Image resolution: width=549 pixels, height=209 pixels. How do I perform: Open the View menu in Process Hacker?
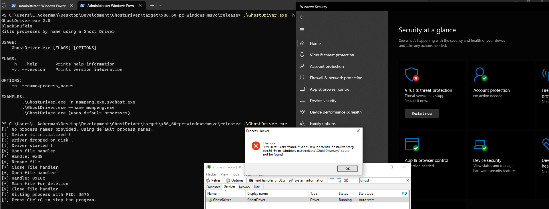click(x=224, y=174)
